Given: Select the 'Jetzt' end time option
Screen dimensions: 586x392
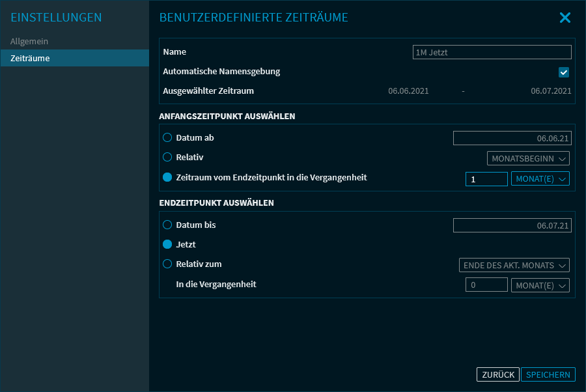Looking at the screenshot, I should pos(167,245).
